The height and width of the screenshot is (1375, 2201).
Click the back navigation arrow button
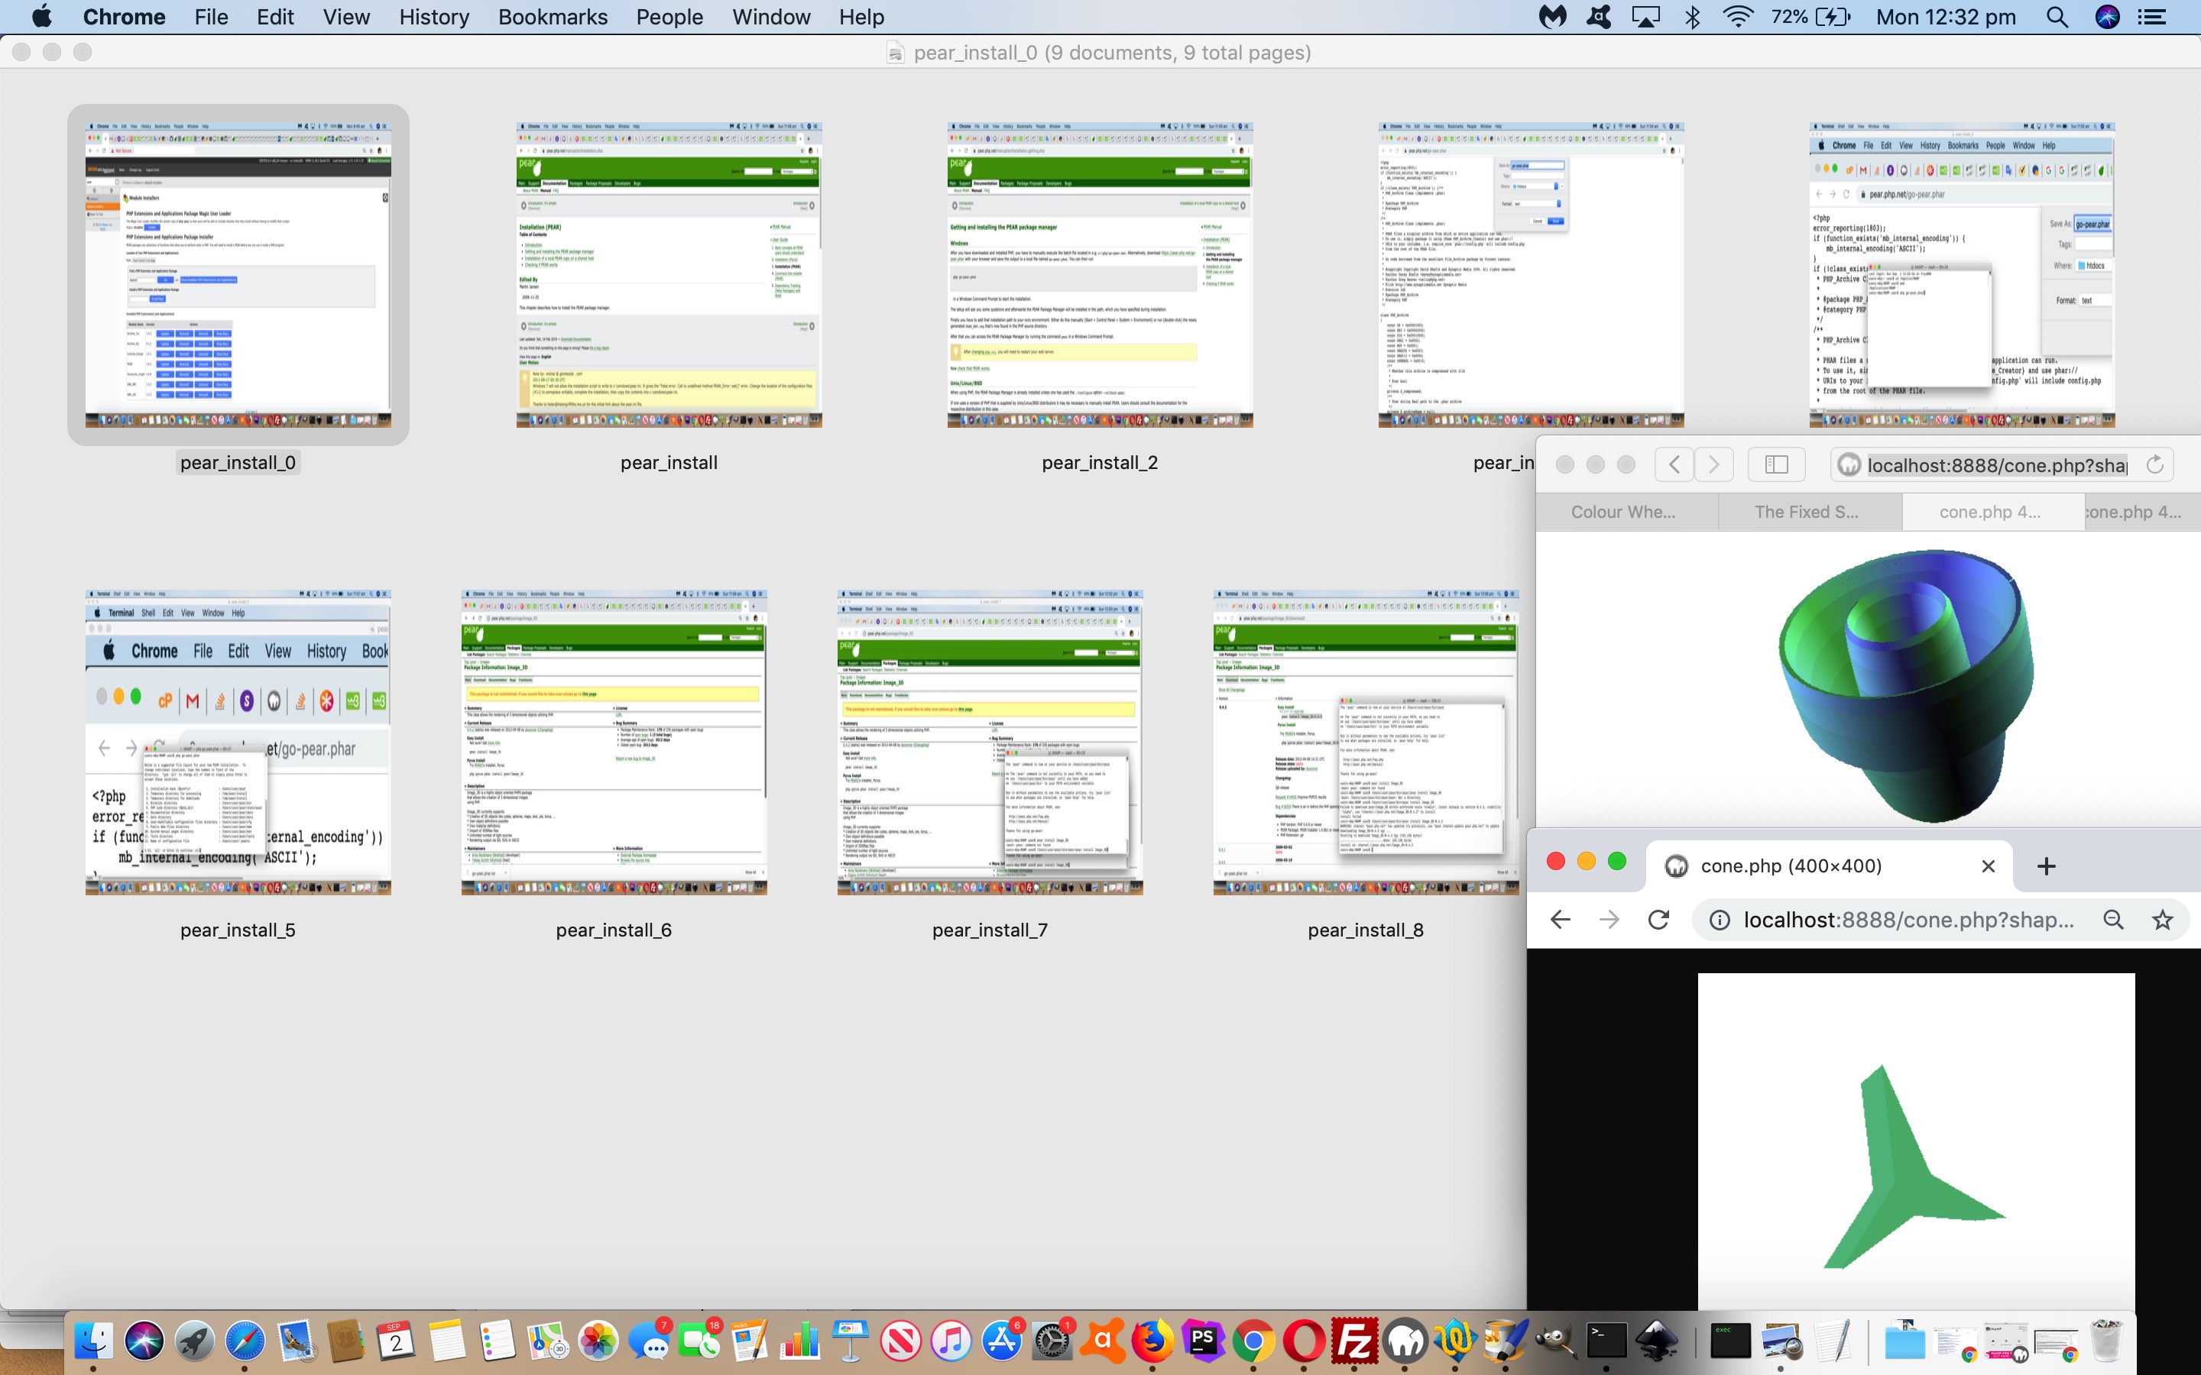pos(1559,919)
